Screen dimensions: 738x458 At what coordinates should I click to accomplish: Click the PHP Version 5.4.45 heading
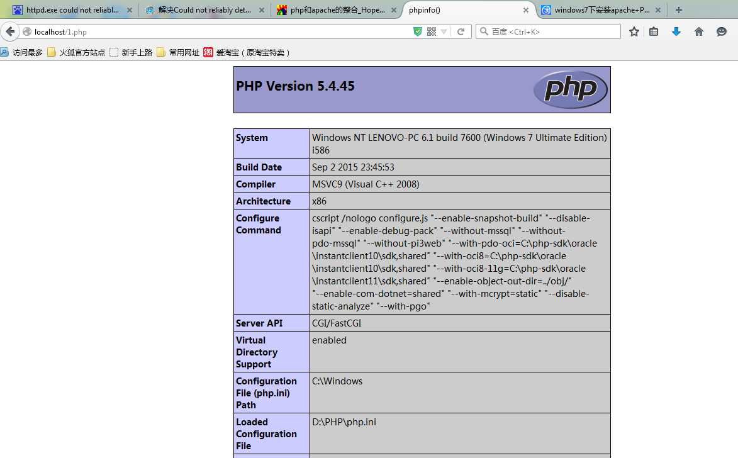pos(295,86)
